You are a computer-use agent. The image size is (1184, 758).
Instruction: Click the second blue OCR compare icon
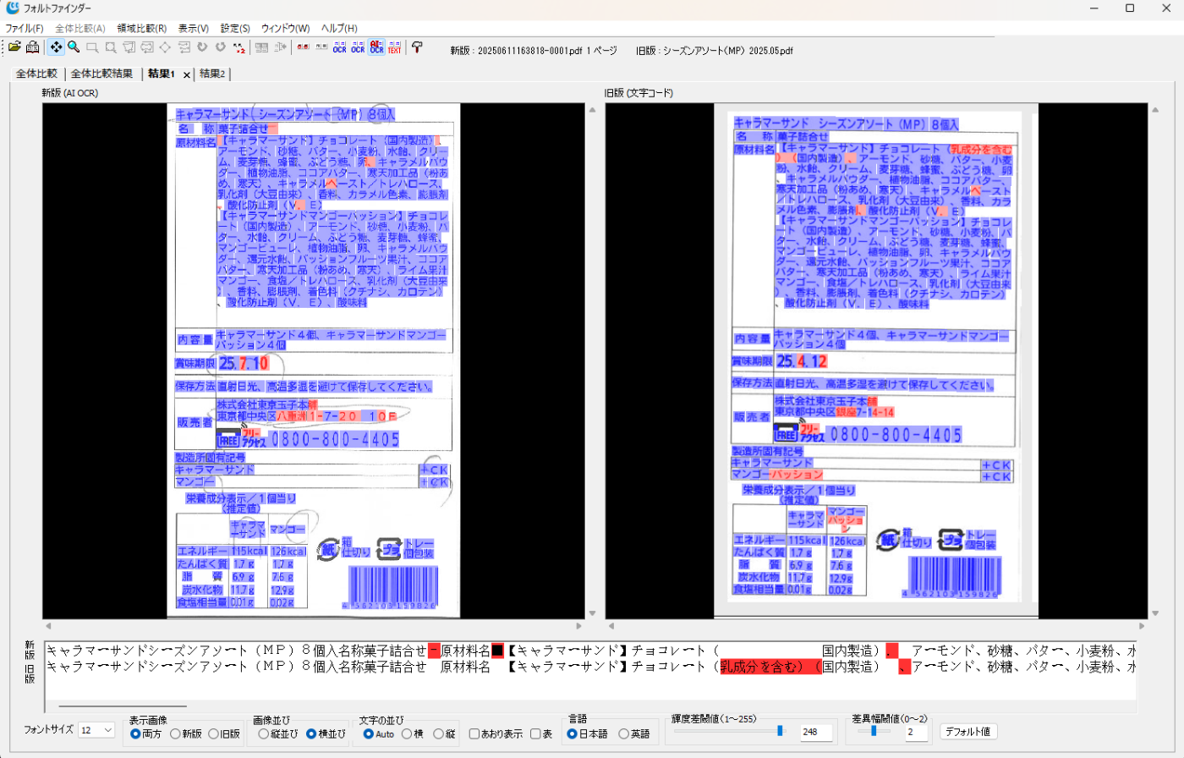point(359,47)
